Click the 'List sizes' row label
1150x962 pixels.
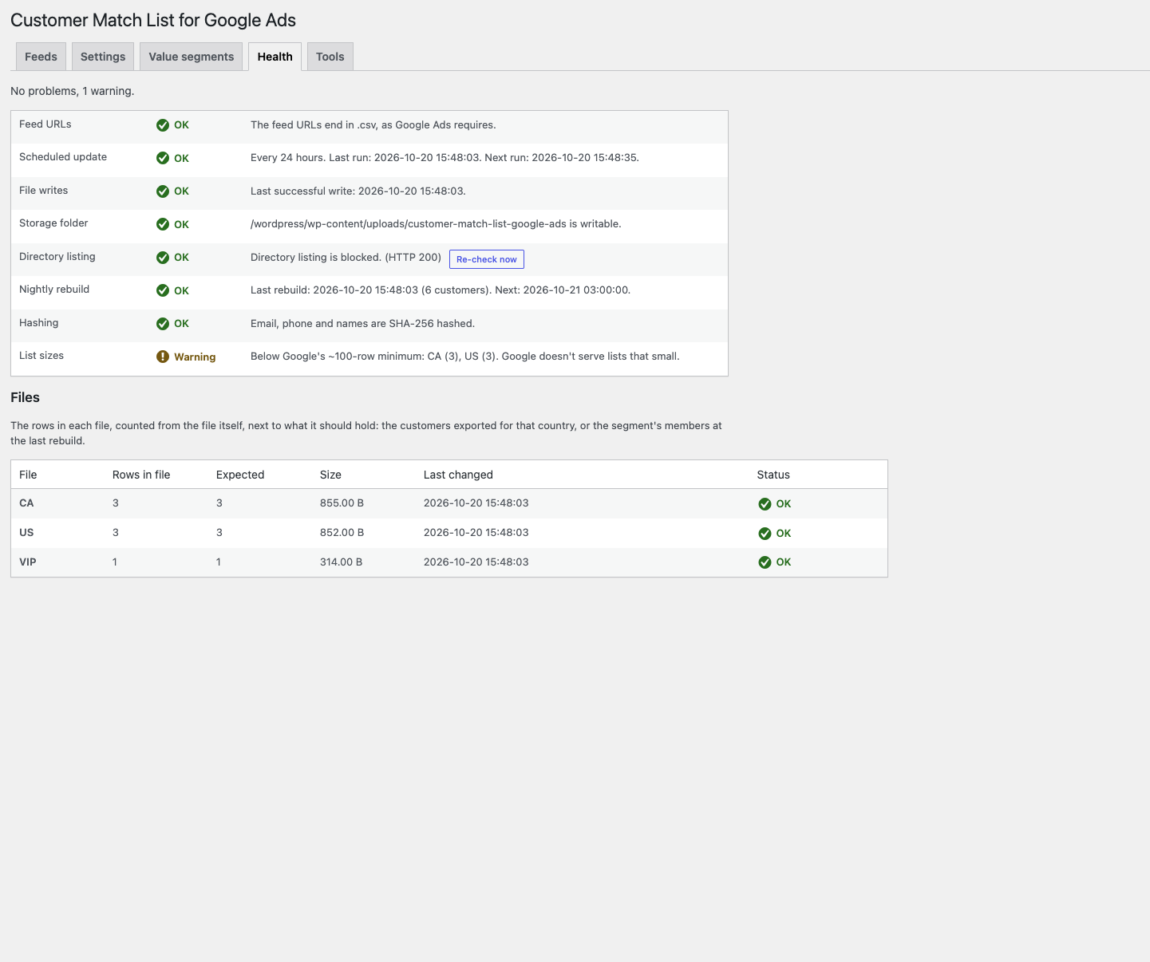[x=41, y=356]
